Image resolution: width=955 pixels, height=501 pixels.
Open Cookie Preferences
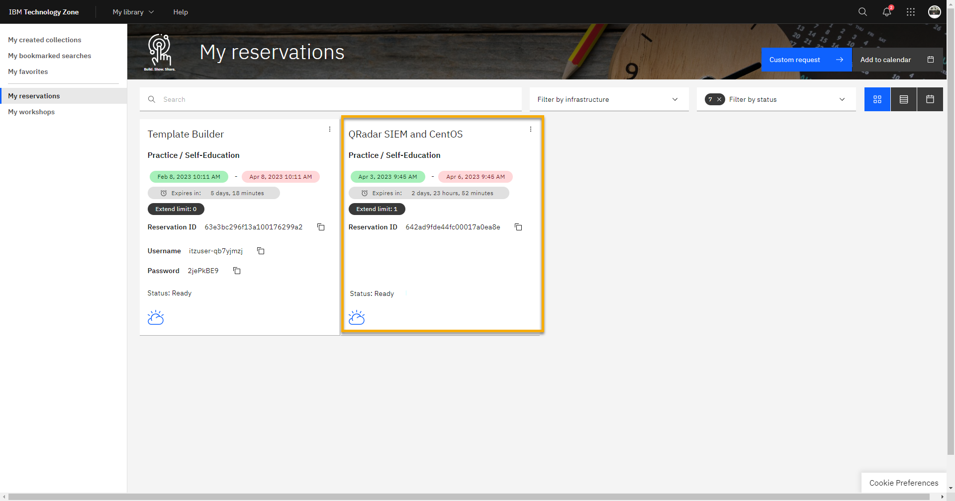tap(904, 483)
